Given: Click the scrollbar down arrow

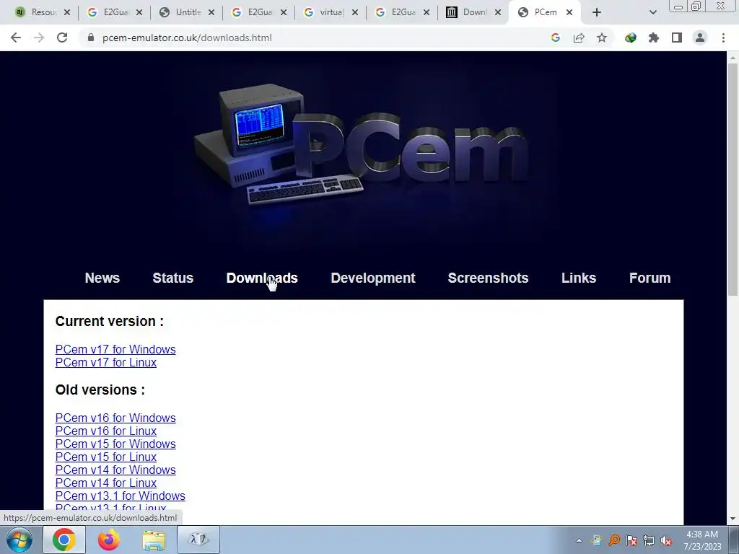Looking at the screenshot, I should (x=733, y=519).
